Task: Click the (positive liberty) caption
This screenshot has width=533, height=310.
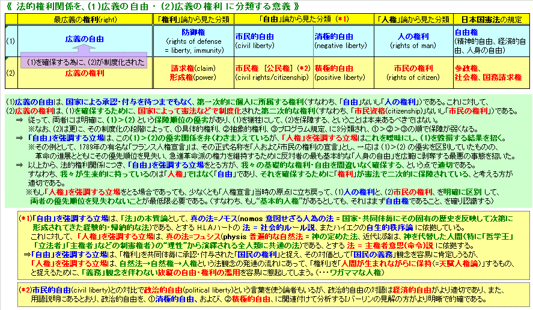Action: 340,77
